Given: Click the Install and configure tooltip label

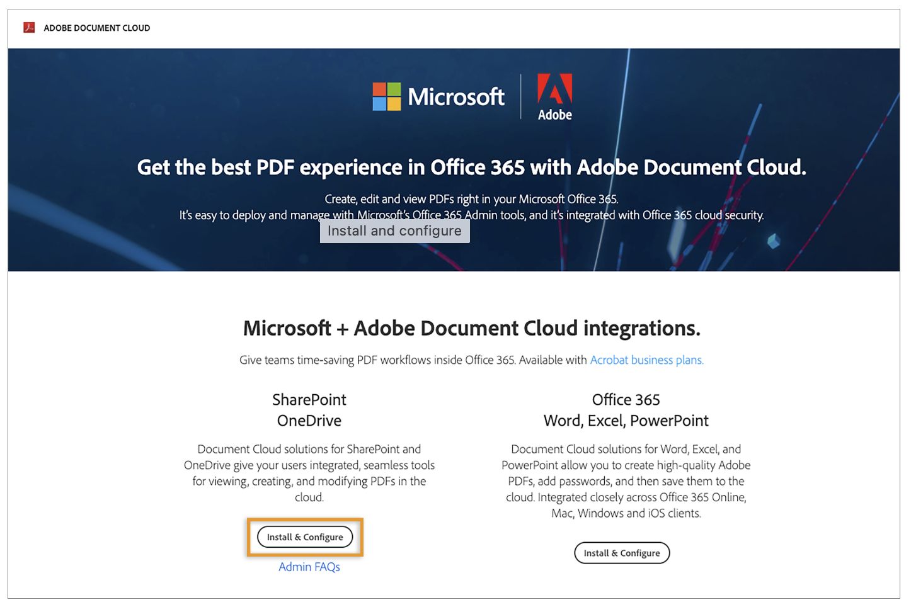Looking at the screenshot, I should click(394, 231).
